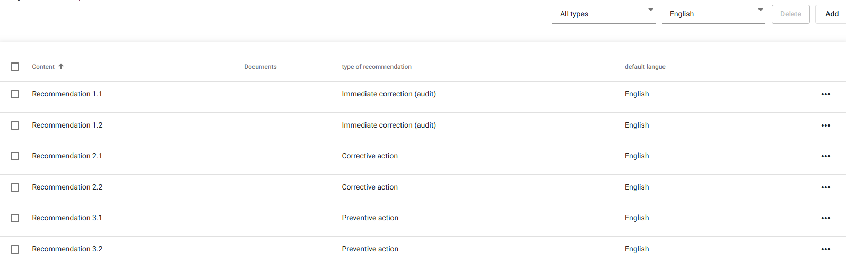Click the Add button
Viewport: 846px width, 270px height.
tap(832, 14)
